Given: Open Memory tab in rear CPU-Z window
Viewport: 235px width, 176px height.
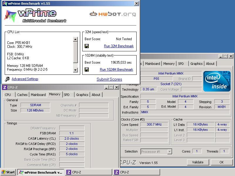Looking at the screenshot, I should coord(169,64).
